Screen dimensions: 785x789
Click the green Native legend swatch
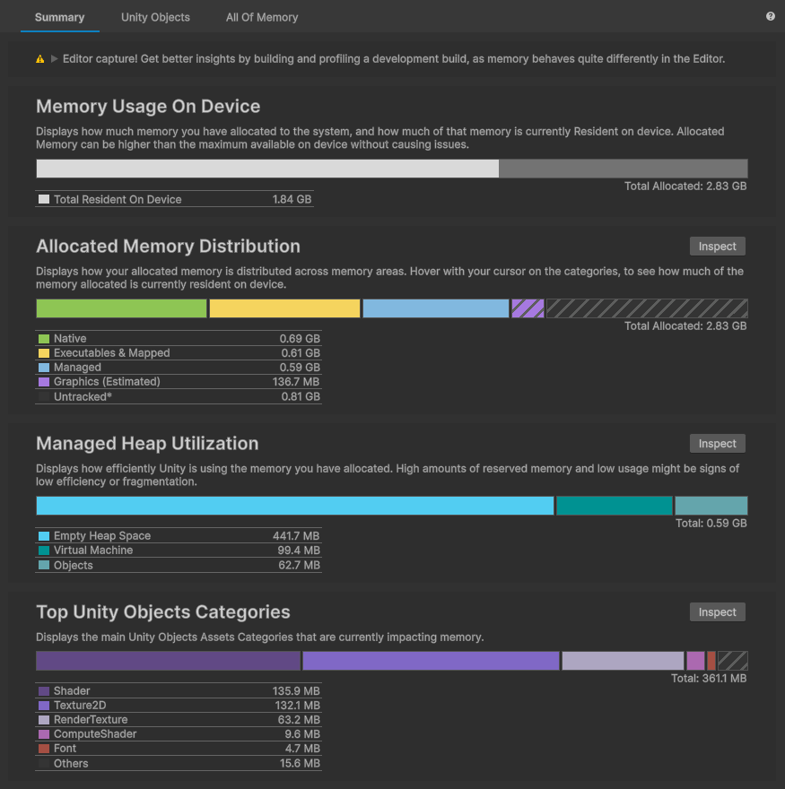44,339
